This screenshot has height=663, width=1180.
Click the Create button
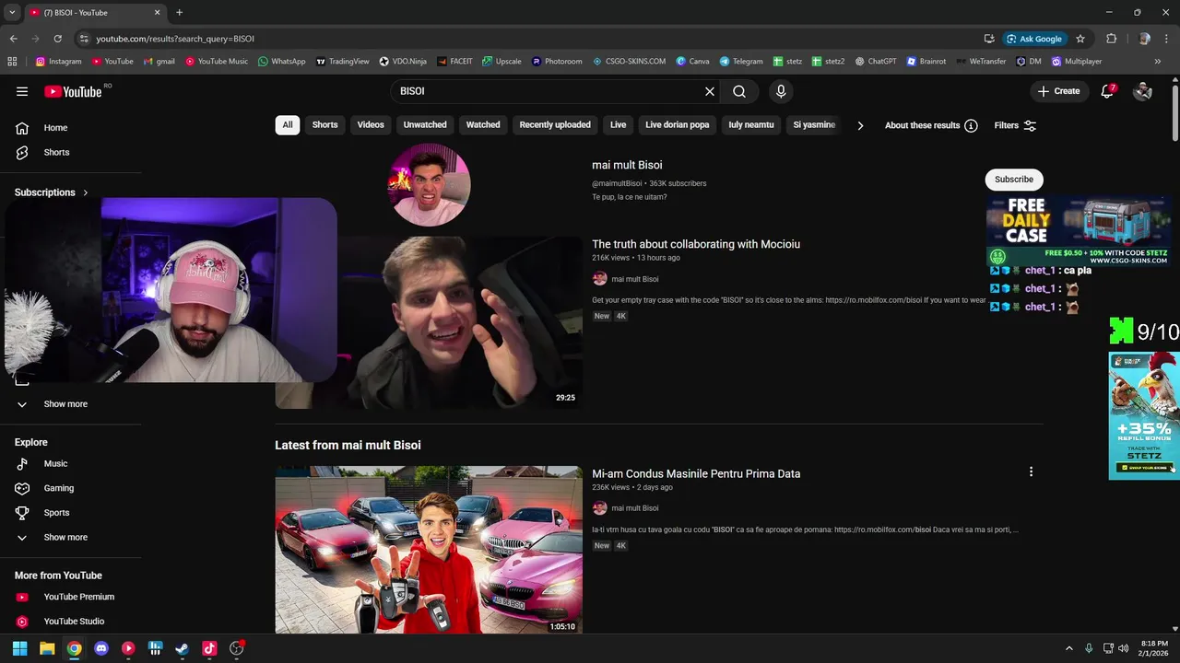pos(1058,91)
